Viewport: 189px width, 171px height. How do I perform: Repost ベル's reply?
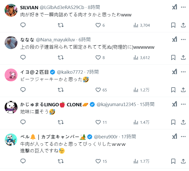(x=61, y=161)
